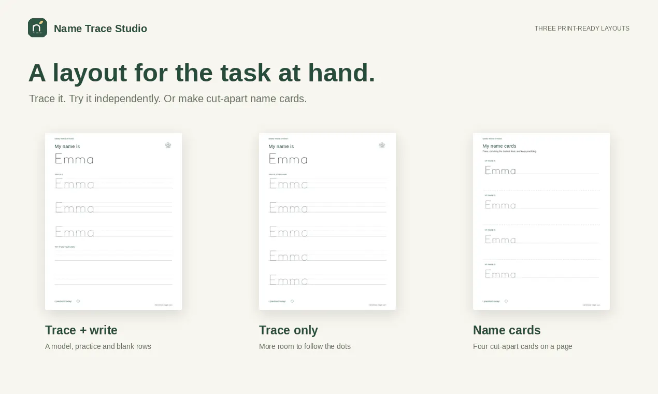Open the Name cards worksheet preview
Viewport: 658px width, 394px height.
point(541,221)
